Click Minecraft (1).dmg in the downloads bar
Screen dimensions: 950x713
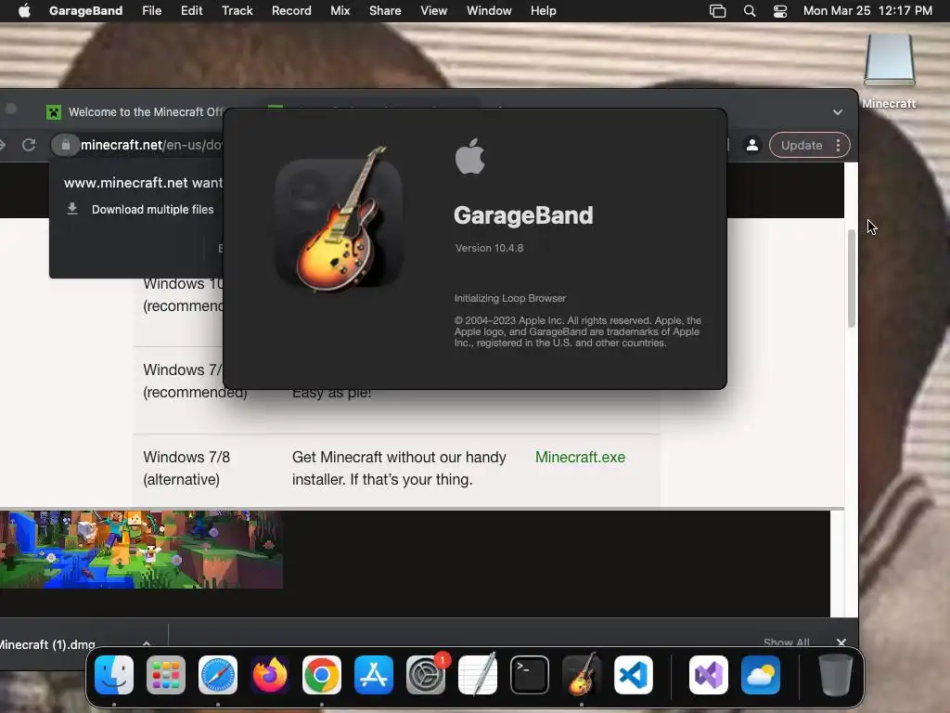tap(47, 644)
